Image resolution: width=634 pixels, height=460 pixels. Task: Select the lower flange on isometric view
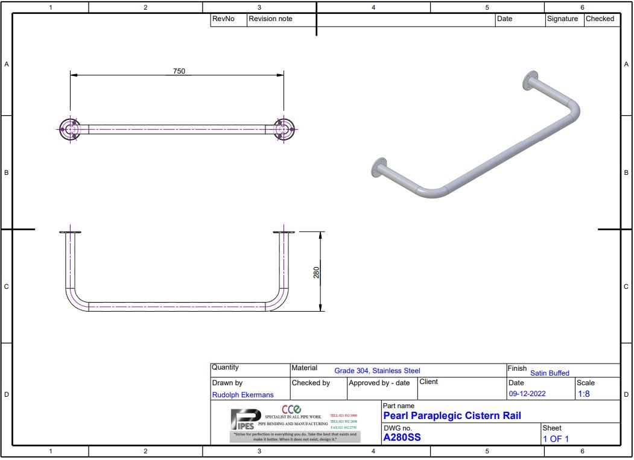coord(379,168)
